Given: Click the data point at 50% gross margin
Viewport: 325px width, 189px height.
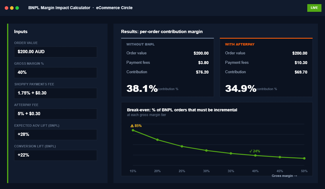Looking at the screenshot, I should 304,158.
